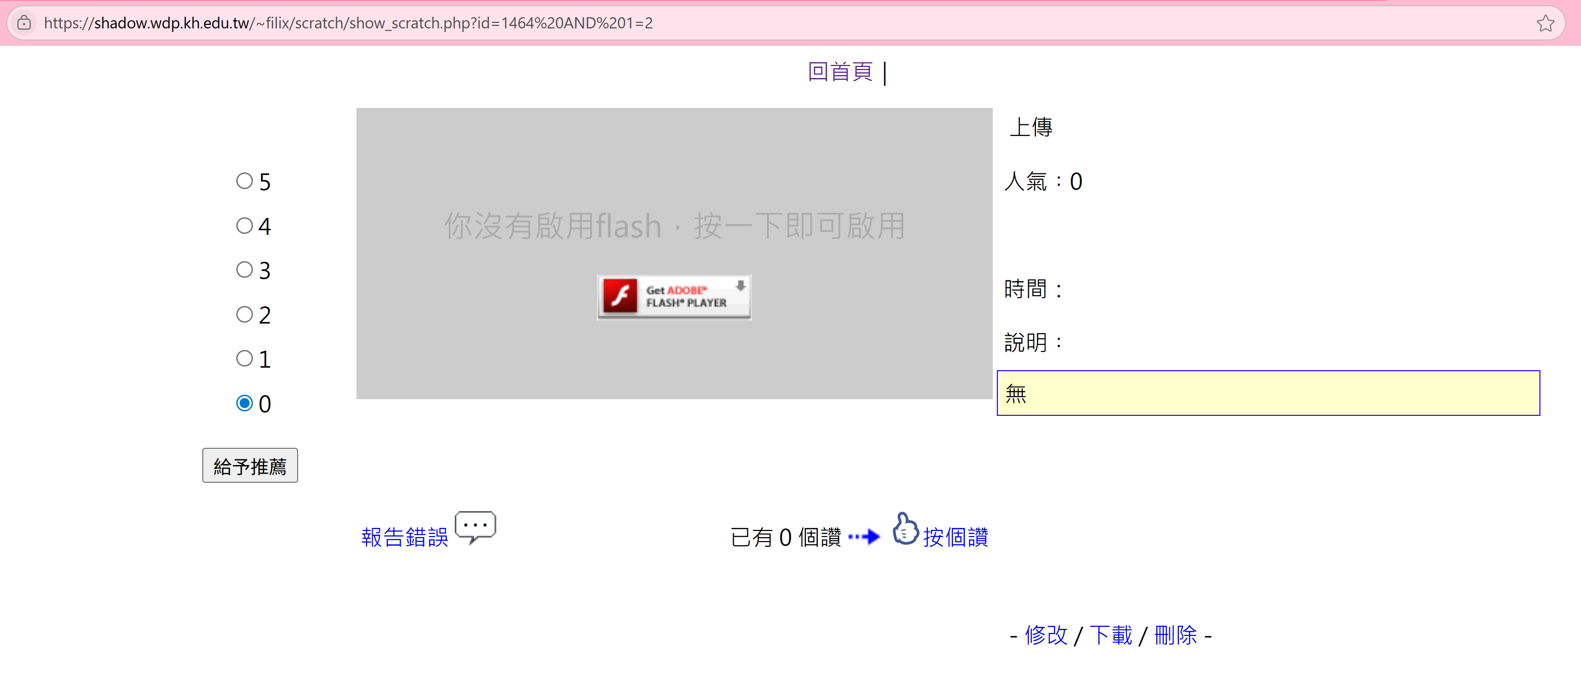Click the 時間： label
This screenshot has width=1581, height=675.
coord(1033,289)
